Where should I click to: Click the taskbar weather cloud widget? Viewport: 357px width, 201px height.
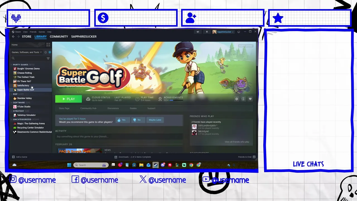click(x=15, y=165)
